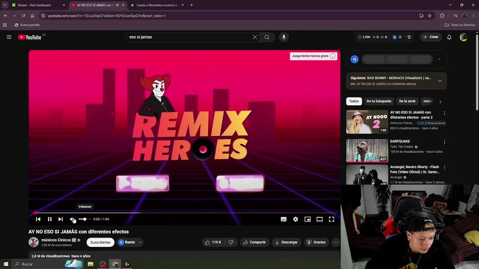Viewport: 479px width, 269px height.
Task: Click the vidIQ 1,709 clock stat
Action: click(364, 37)
